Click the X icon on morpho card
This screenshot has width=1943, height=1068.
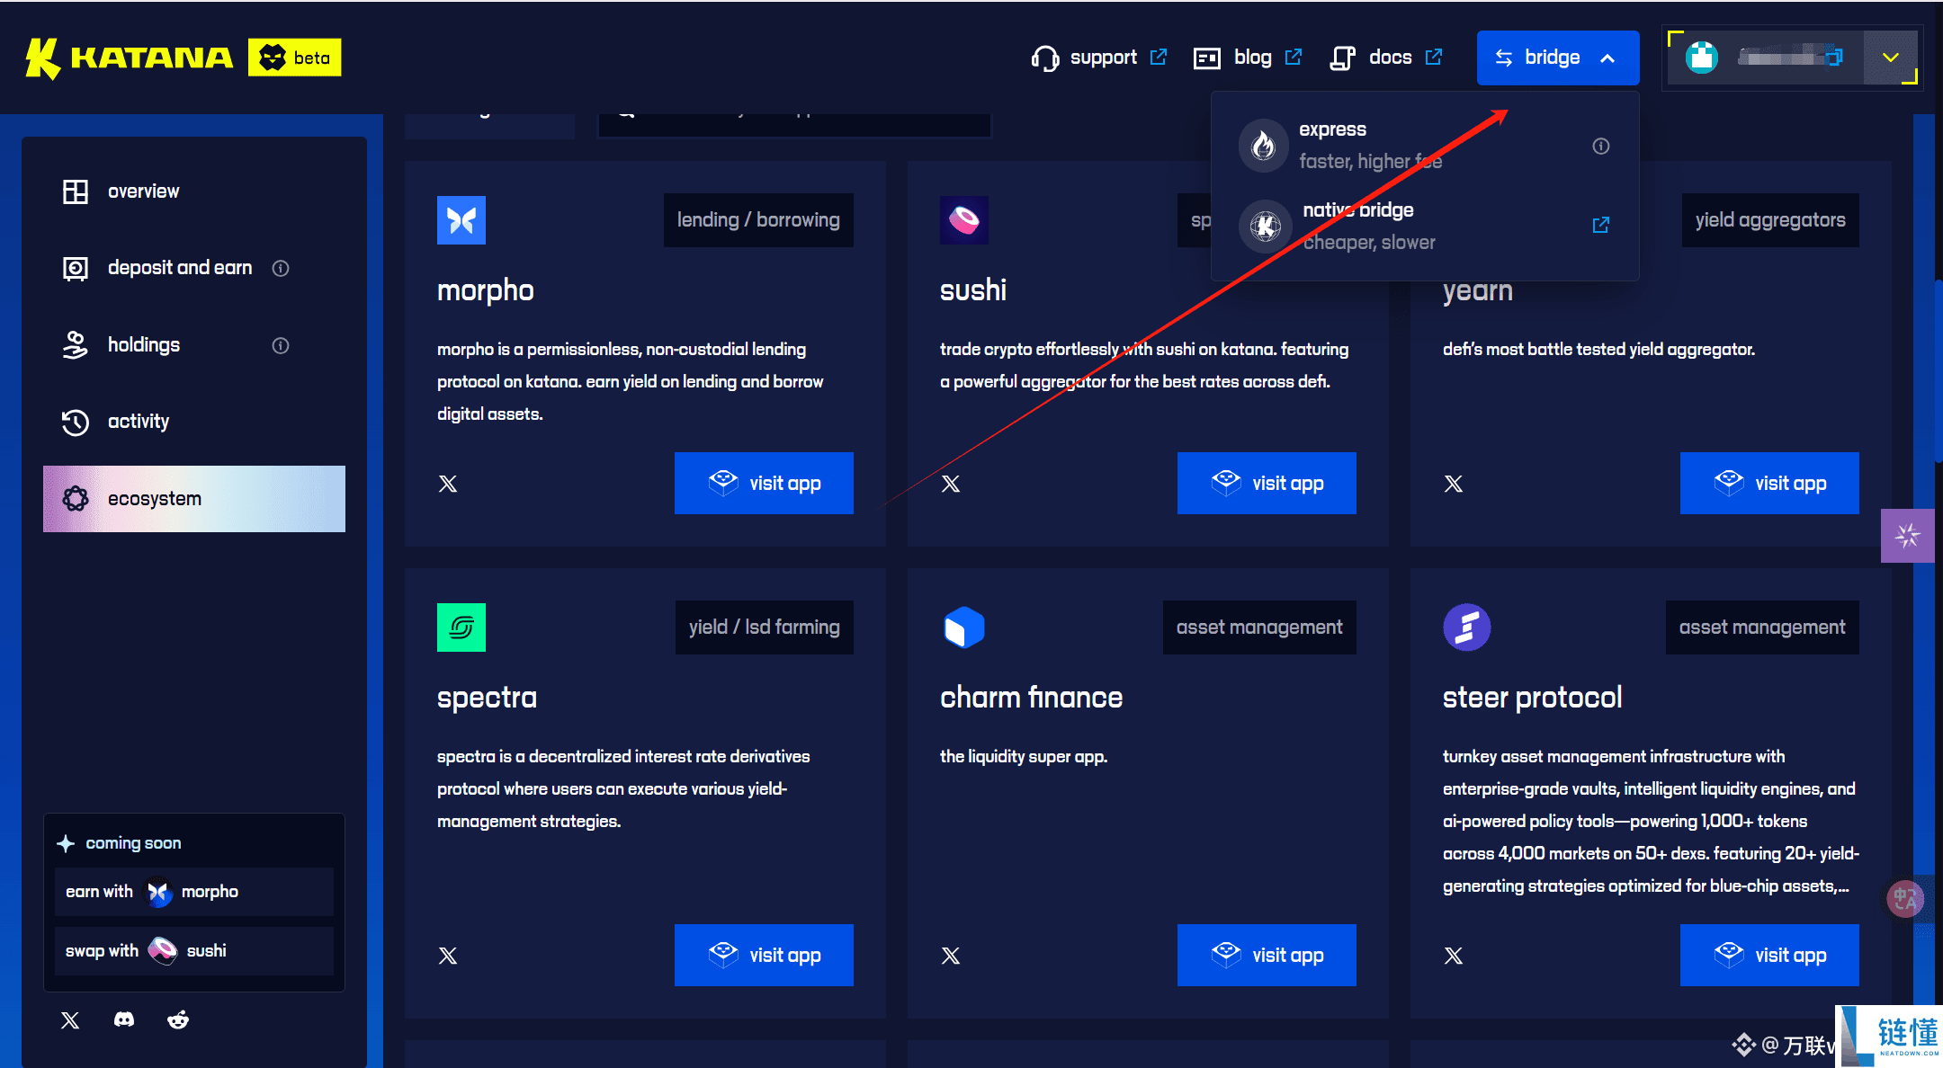click(448, 484)
